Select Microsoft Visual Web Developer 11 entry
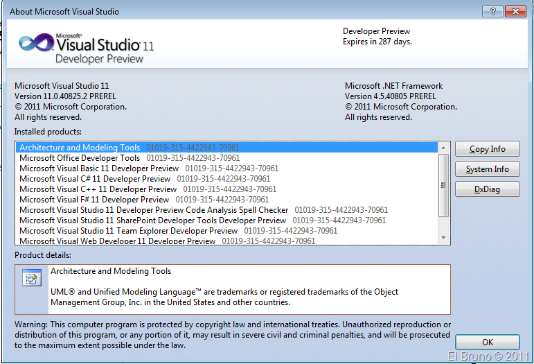This screenshot has height=364, width=534. pyautogui.click(x=117, y=241)
